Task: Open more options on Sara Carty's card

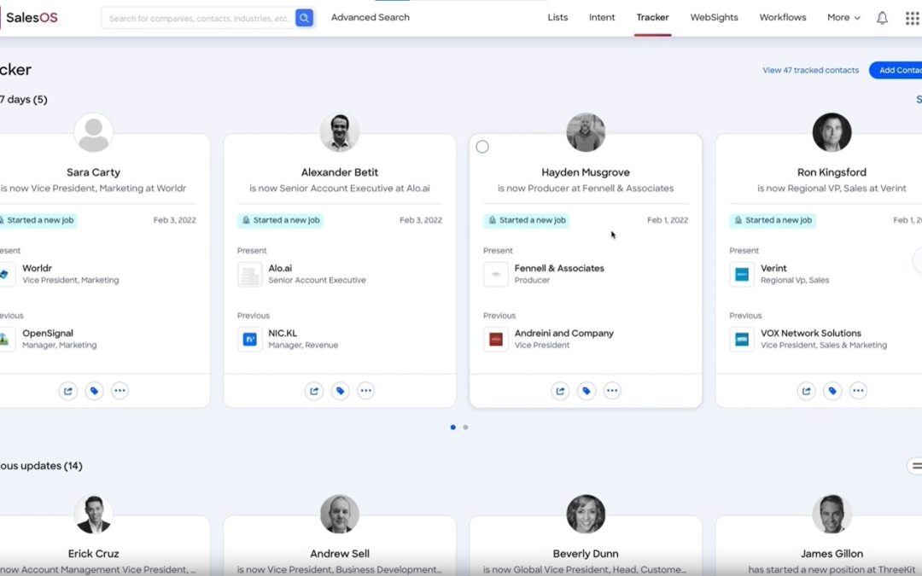Action: [x=120, y=390]
